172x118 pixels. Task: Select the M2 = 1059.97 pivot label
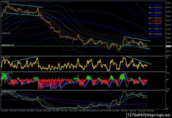coord(155,23)
